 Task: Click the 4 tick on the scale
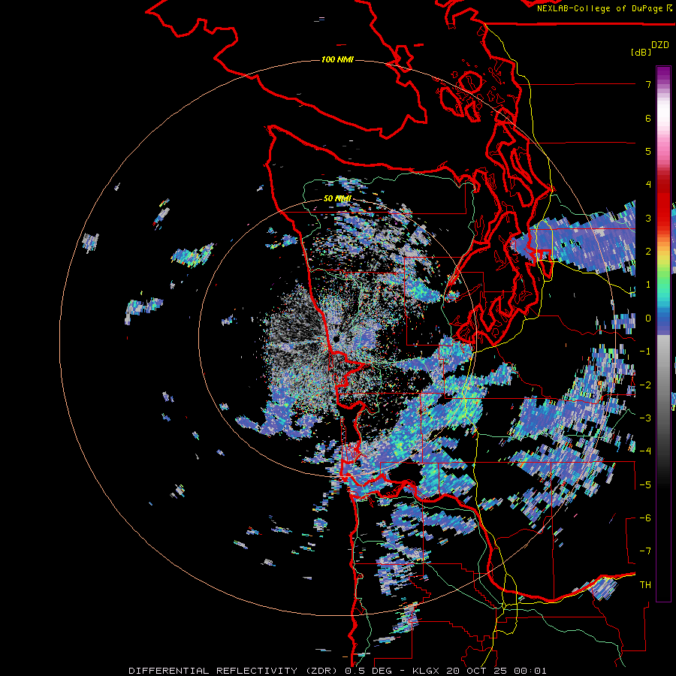point(648,185)
